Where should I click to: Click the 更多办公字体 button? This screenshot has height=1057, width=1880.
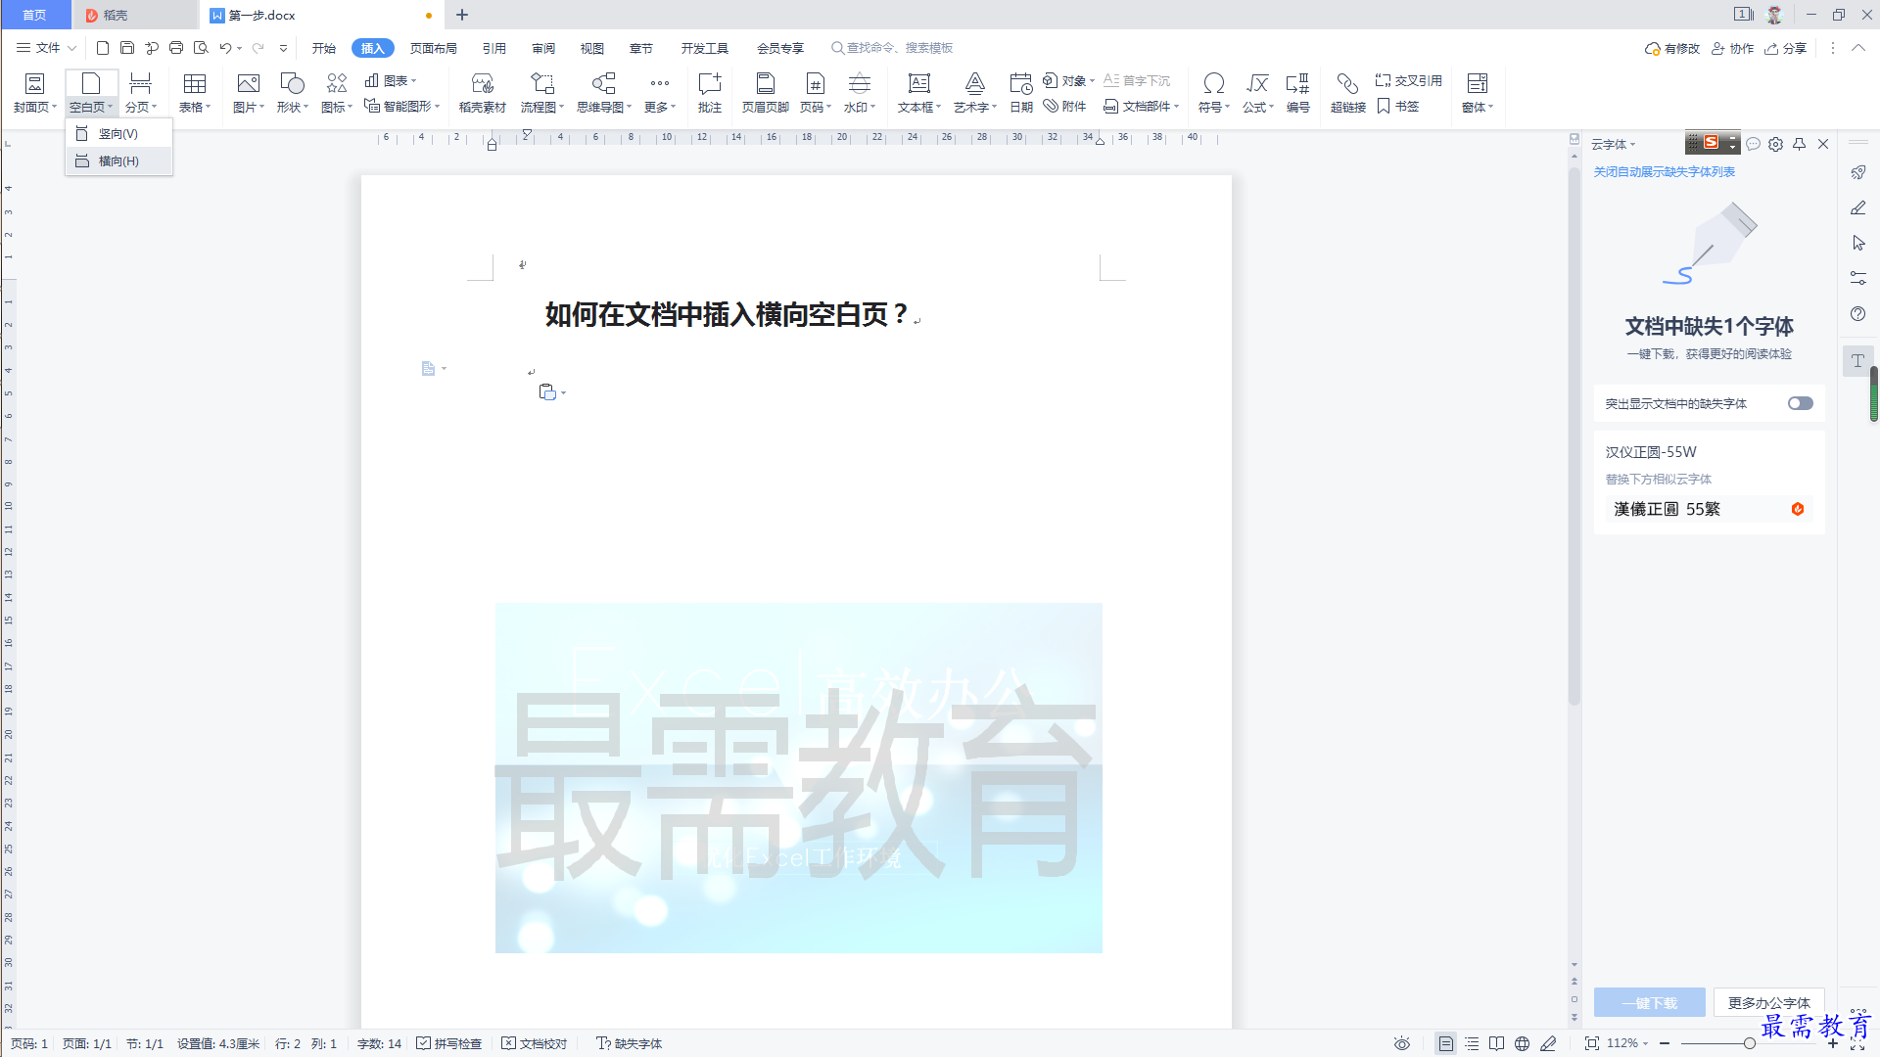(1769, 1003)
